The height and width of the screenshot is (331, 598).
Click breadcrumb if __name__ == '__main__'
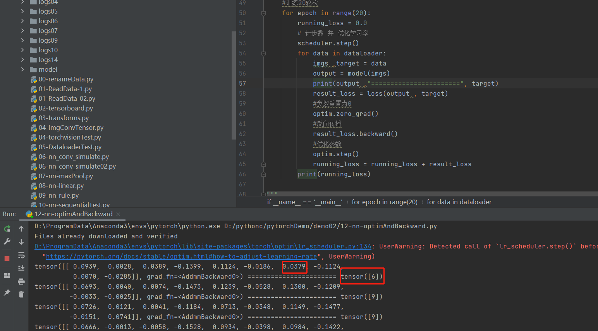point(304,202)
